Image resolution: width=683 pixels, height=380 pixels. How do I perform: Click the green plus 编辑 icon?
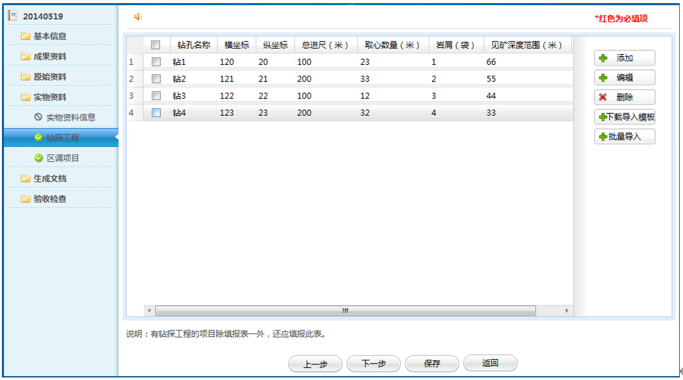(x=603, y=78)
